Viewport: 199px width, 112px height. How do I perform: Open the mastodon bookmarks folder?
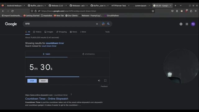coord(47,16)
